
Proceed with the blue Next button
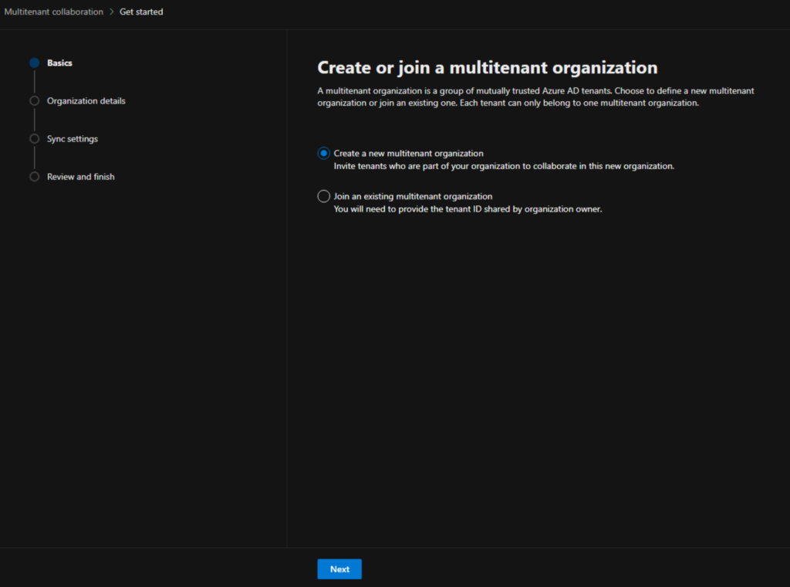point(339,568)
